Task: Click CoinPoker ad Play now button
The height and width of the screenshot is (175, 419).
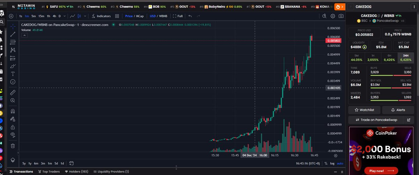Action: pos(381,171)
